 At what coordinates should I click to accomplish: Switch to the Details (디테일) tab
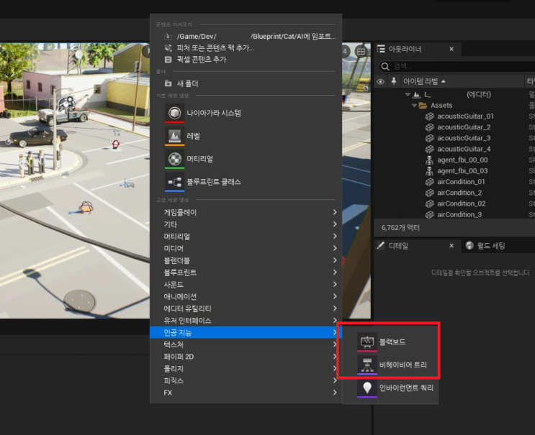[418, 246]
